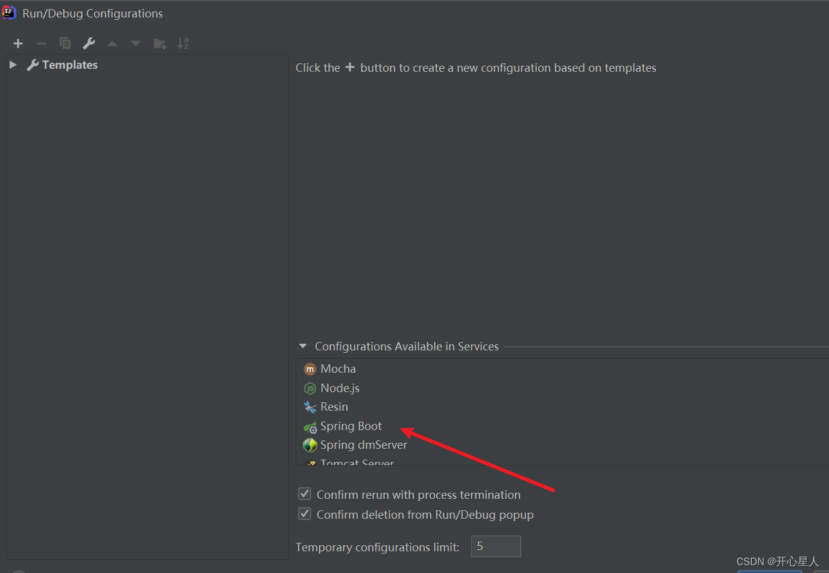829x573 pixels.
Task: Select the Templates tree item
Action: click(70, 65)
